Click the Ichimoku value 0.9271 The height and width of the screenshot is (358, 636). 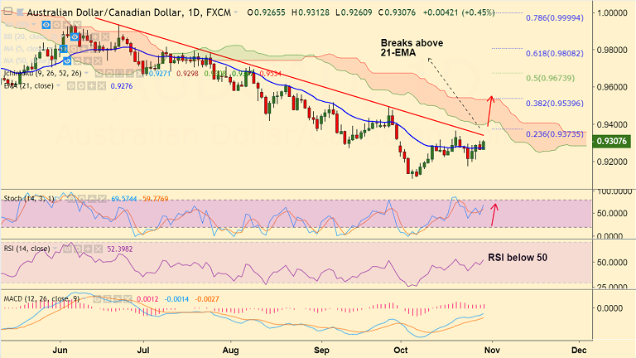(159, 74)
